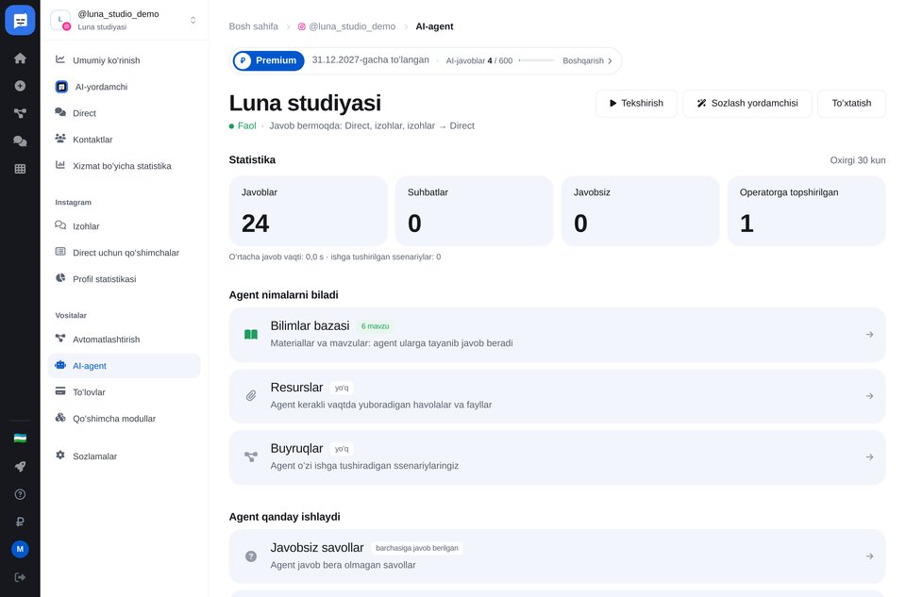
Task: Open the help question mark icon
Action: coord(20,494)
